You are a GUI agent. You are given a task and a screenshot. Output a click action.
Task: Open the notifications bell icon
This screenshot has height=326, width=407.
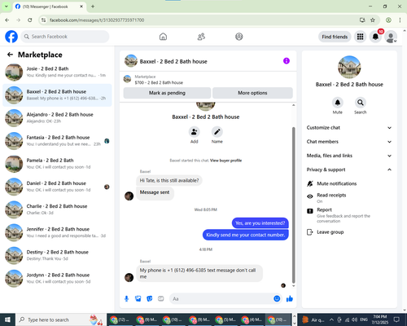(375, 37)
